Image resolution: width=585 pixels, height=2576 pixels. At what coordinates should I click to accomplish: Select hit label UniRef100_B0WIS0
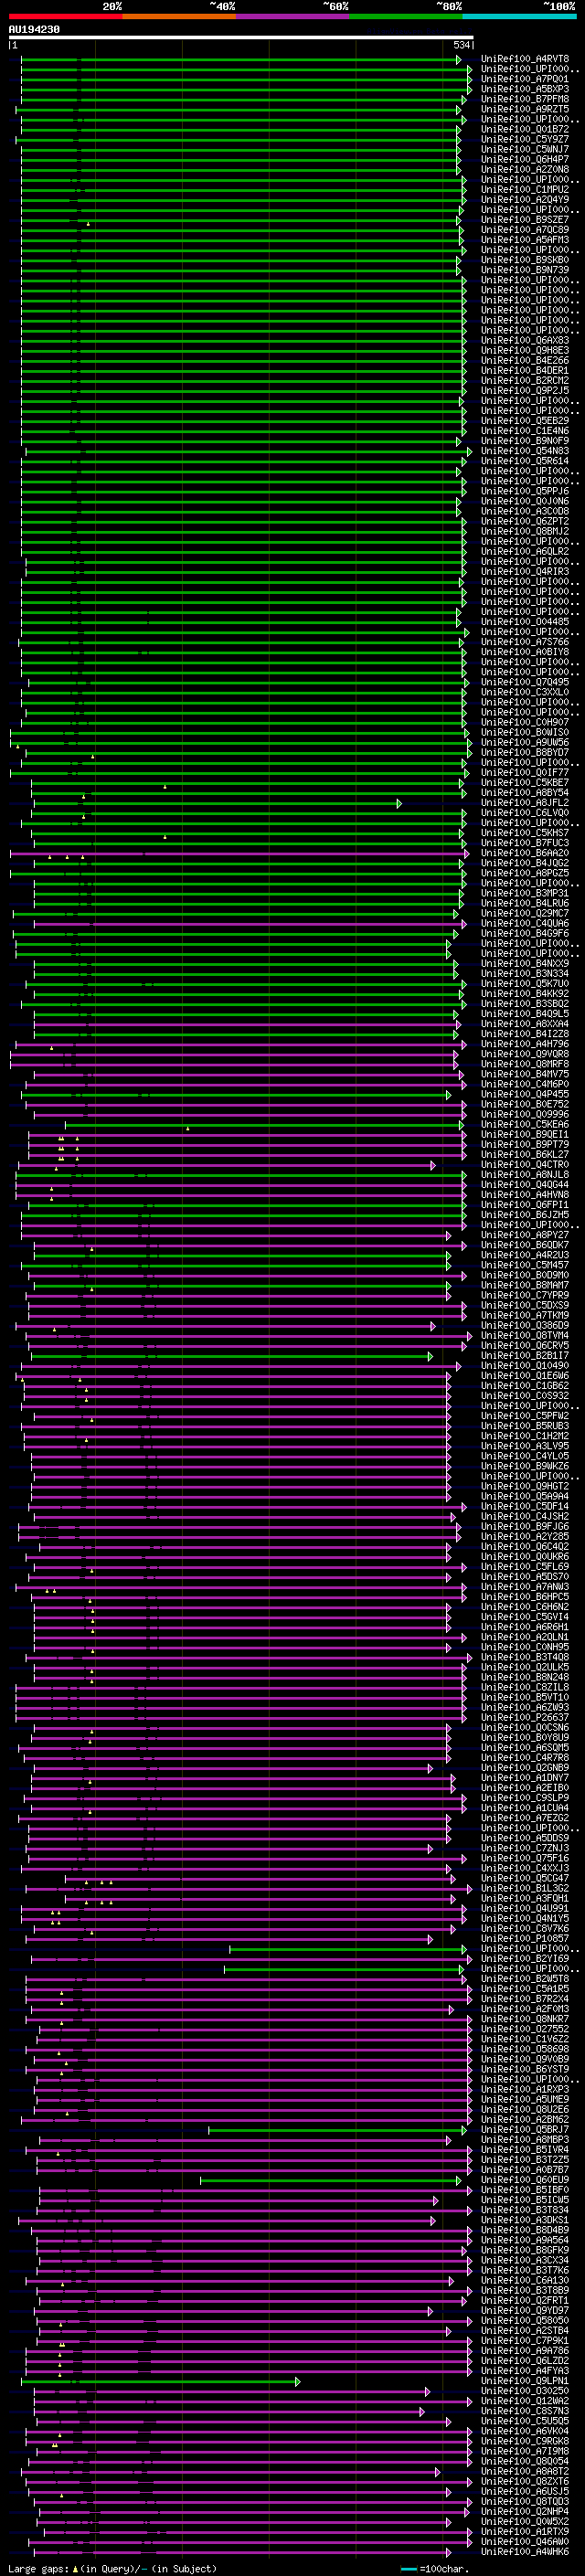(x=524, y=733)
